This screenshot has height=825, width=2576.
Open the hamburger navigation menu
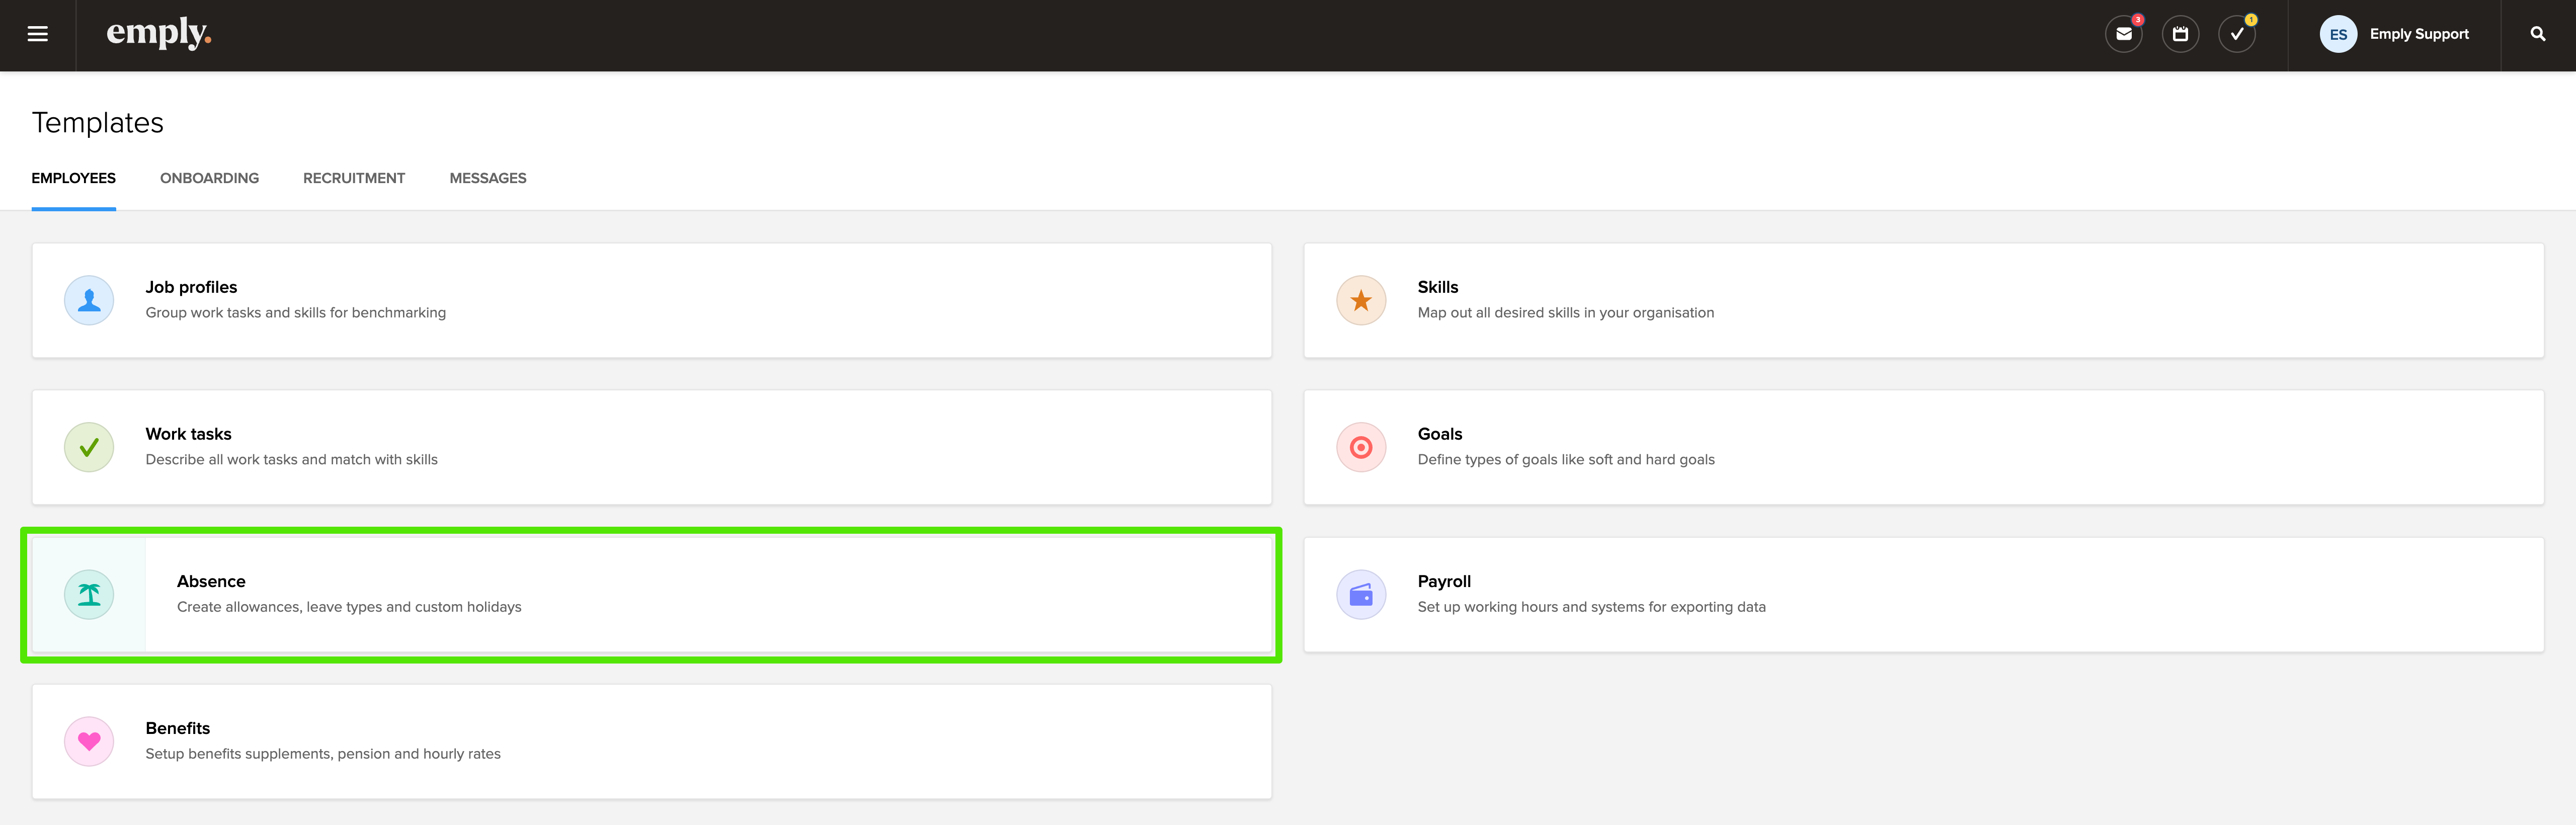[37, 34]
